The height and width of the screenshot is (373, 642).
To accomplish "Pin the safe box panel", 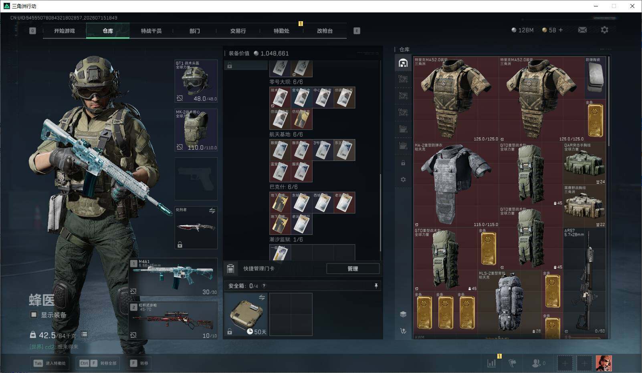I will 376,286.
